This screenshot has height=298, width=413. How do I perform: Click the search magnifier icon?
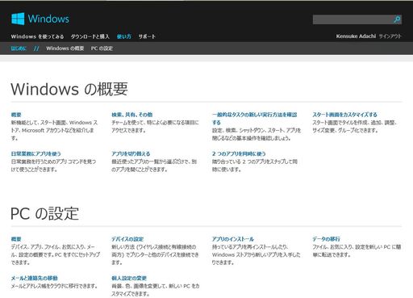coord(397,19)
